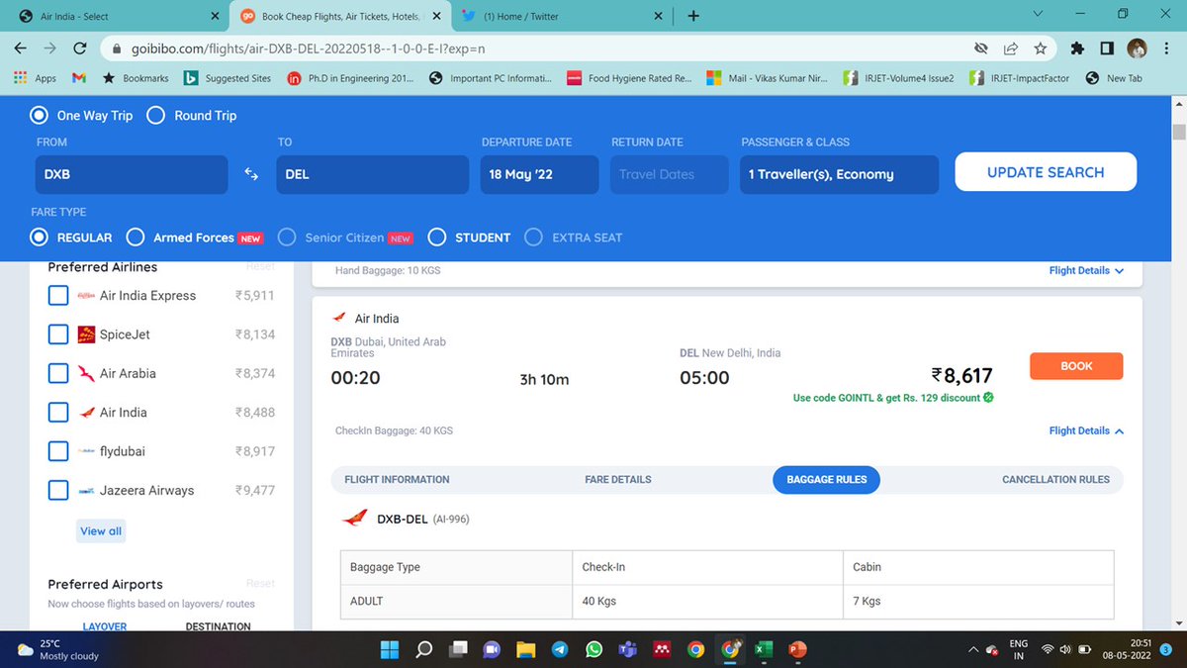The width and height of the screenshot is (1187, 668).
Task: Check the Jazeera Airways airline filter
Action: coord(58,490)
